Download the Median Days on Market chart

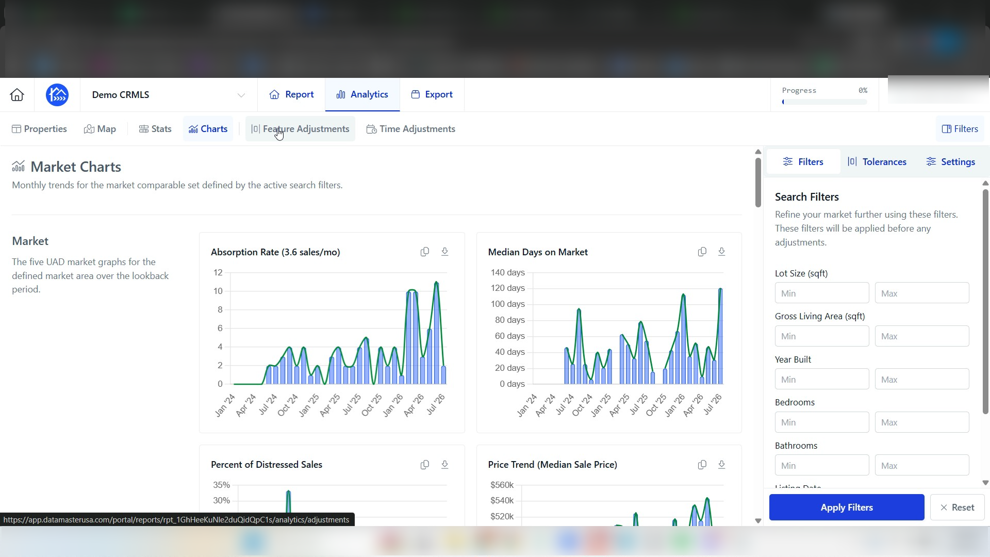[x=722, y=252]
